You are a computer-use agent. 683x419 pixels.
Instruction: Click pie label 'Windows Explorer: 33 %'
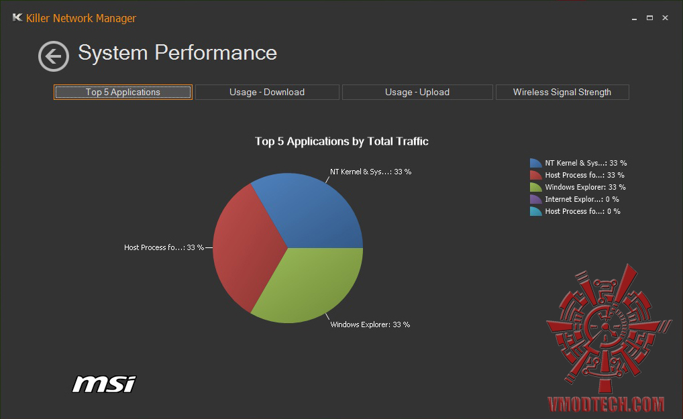click(x=370, y=324)
